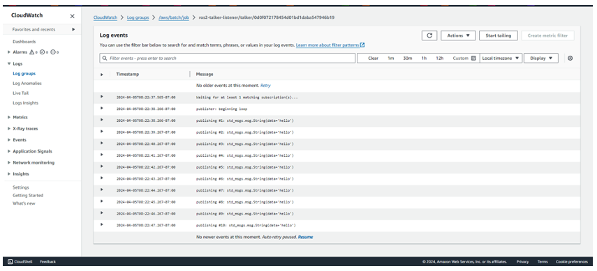Open the Actions dropdown
597x271 pixels.
[x=458, y=36]
